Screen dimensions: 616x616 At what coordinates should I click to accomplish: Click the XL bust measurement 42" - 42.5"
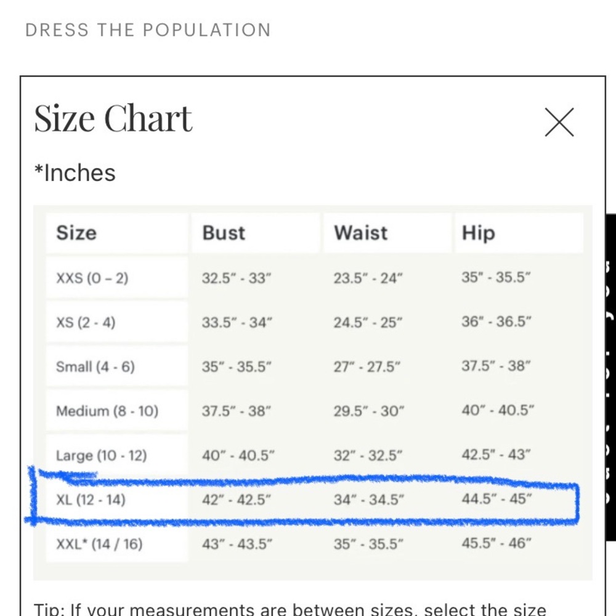[x=237, y=500]
